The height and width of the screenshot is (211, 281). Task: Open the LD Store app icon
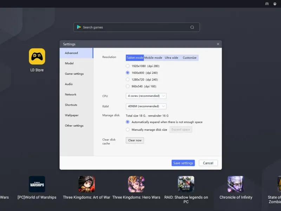[37, 56]
